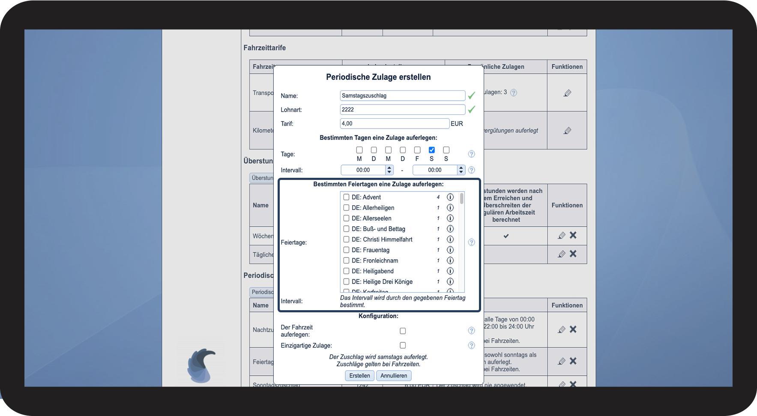
Task: Open help icon next to Tage row
Action: (471, 154)
